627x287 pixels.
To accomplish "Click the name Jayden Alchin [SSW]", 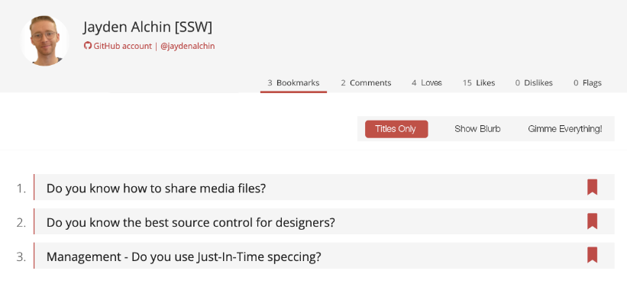I will [x=147, y=27].
